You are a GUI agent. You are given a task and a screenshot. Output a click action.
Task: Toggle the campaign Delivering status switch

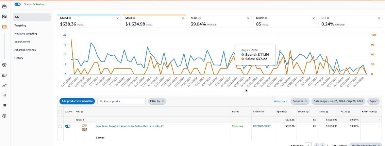click(18, 4)
